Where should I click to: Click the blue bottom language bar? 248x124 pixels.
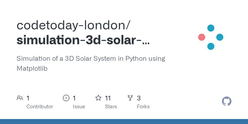pos(124,122)
